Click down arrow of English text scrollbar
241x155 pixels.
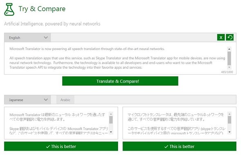(229, 67)
